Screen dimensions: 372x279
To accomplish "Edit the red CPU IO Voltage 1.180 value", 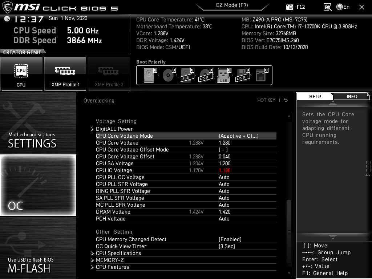I will [x=225, y=170].
